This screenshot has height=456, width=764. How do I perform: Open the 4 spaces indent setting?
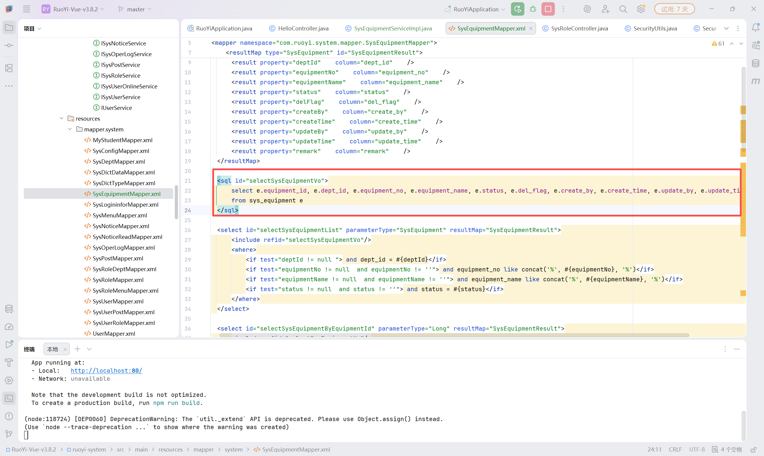pos(727,449)
